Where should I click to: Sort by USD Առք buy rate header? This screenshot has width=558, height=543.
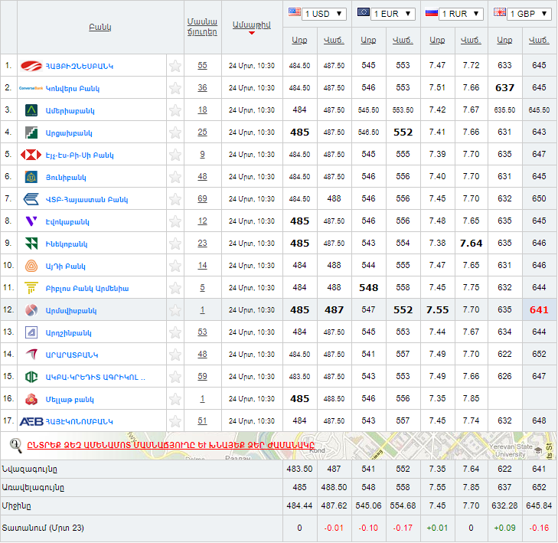pyautogui.click(x=299, y=40)
